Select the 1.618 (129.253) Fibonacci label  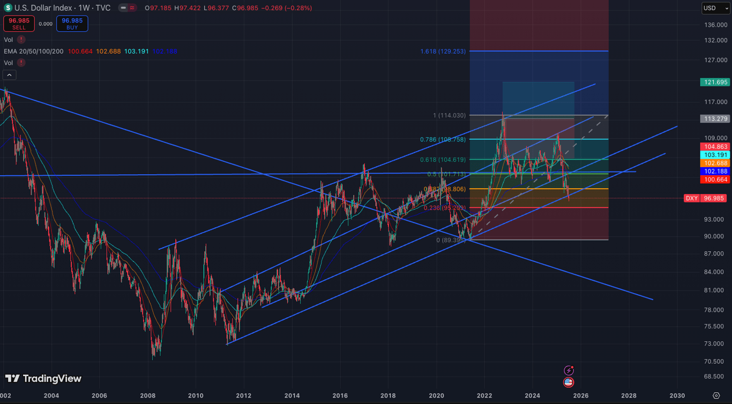click(x=443, y=51)
